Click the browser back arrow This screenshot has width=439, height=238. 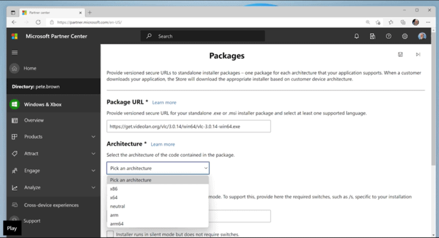(x=14, y=22)
